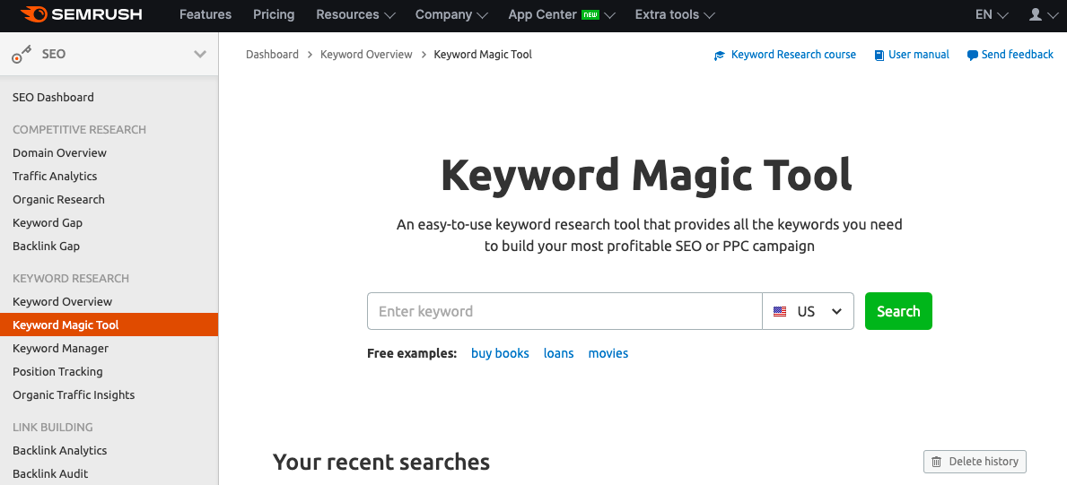Open the US country database dropdown

(x=808, y=311)
